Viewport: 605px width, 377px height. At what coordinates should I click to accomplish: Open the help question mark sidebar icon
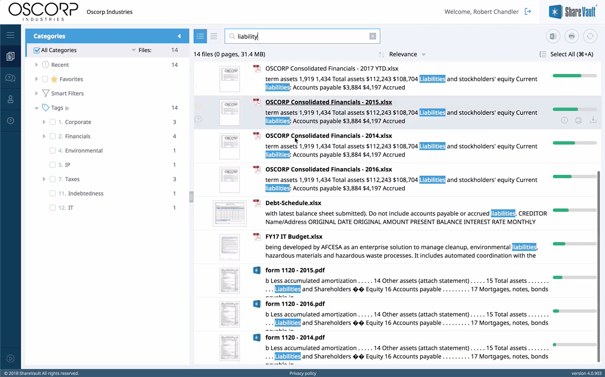[x=11, y=121]
